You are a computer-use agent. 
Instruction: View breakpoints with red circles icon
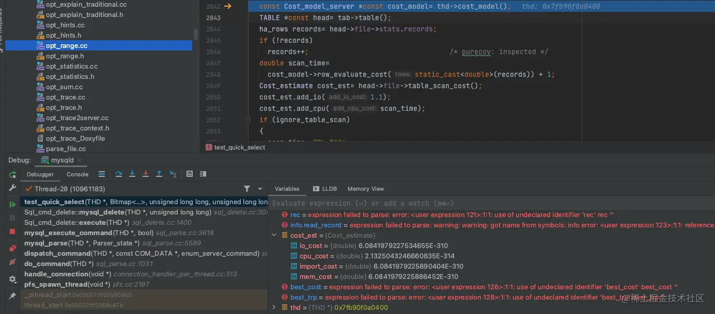pyautogui.click(x=12, y=249)
